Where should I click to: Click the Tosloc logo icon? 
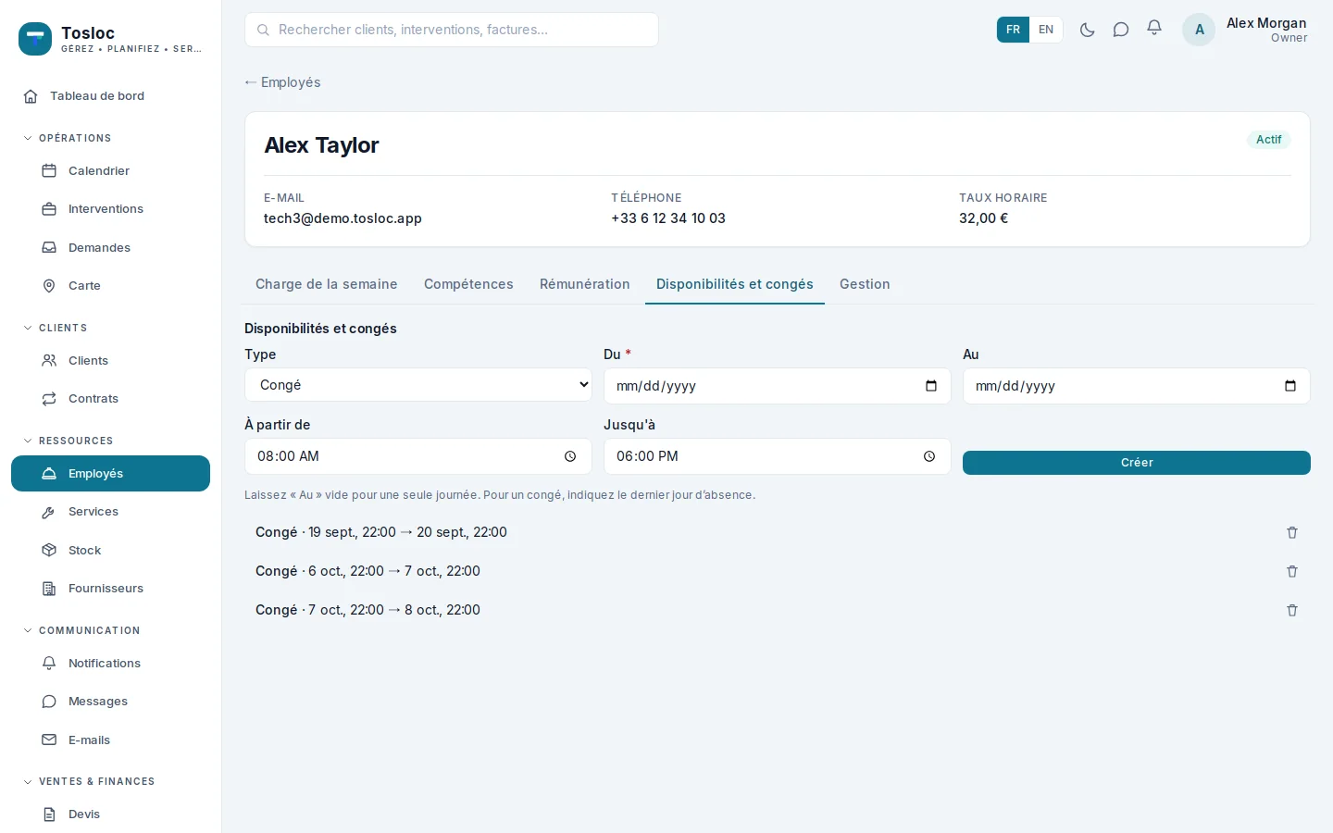pos(35,39)
